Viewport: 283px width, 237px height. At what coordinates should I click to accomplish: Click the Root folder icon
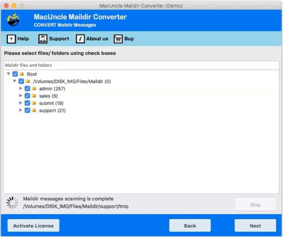(x=22, y=74)
